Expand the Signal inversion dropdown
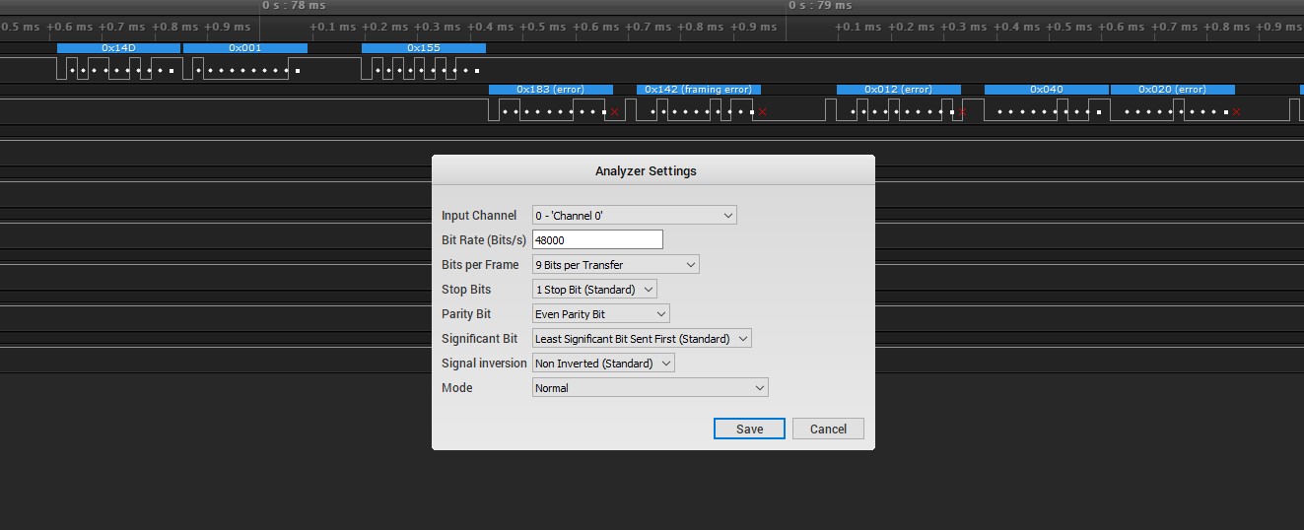Image resolution: width=1304 pixels, height=530 pixels. [603, 364]
